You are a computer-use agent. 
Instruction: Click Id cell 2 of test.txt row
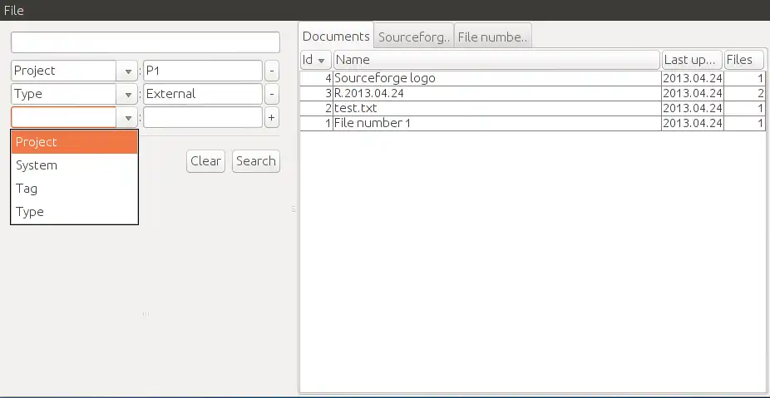coord(317,109)
